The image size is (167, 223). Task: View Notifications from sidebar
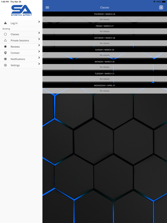coord(21,59)
